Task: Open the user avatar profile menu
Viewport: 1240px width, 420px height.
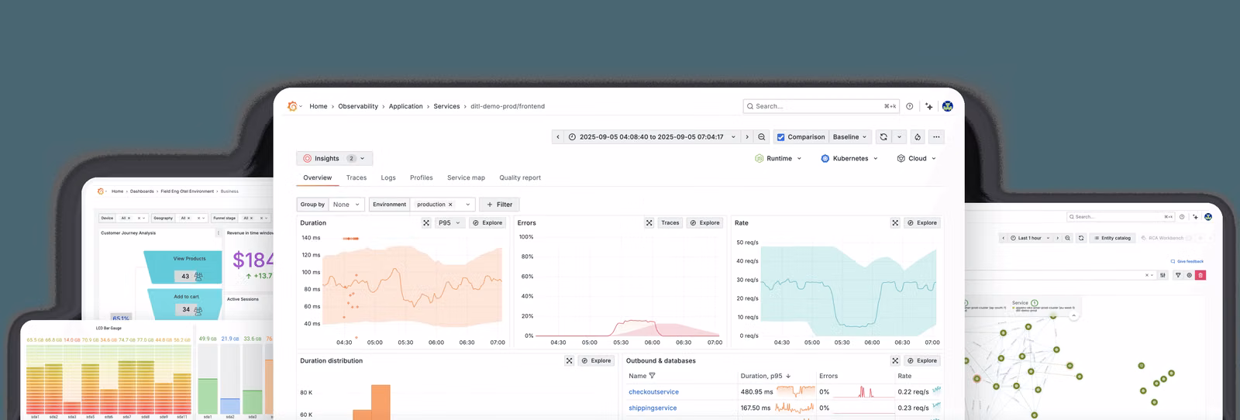Action: pyautogui.click(x=947, y=106)
